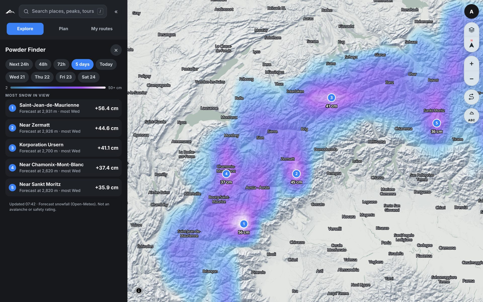
Task: Click the +44.6 cm value
Action: (x=106, y=128)
